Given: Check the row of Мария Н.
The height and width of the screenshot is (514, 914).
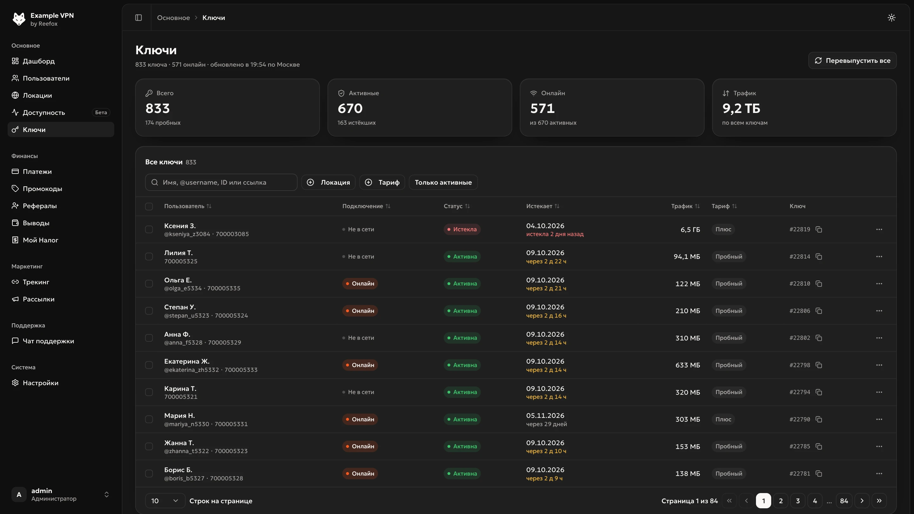Looking at the screenshot, I should click(149, 419).
